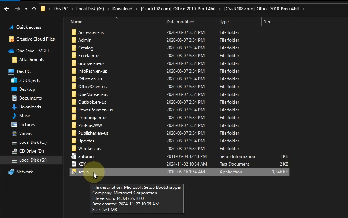The image size is (348, 218).
Task: Open the recent locations dropdown chevron
Action: 26,9
